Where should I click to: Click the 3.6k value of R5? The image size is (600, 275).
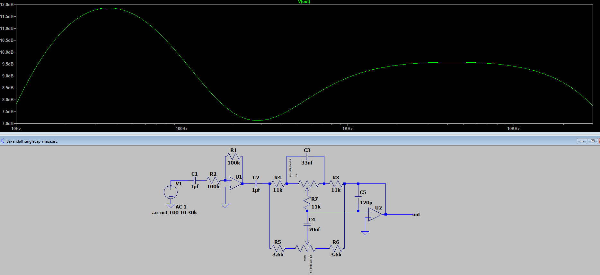click(278, 255)
